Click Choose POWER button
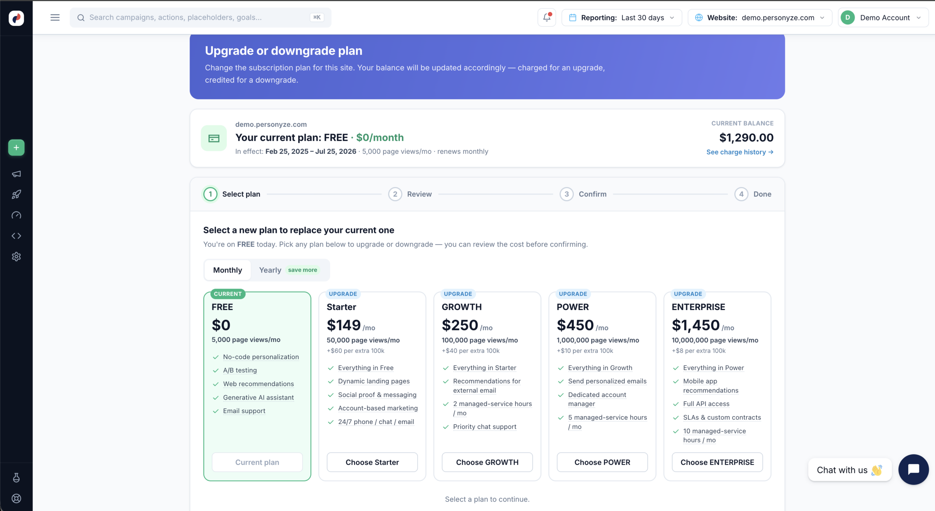This screenshot has height=511, width=935. (602, 462)
